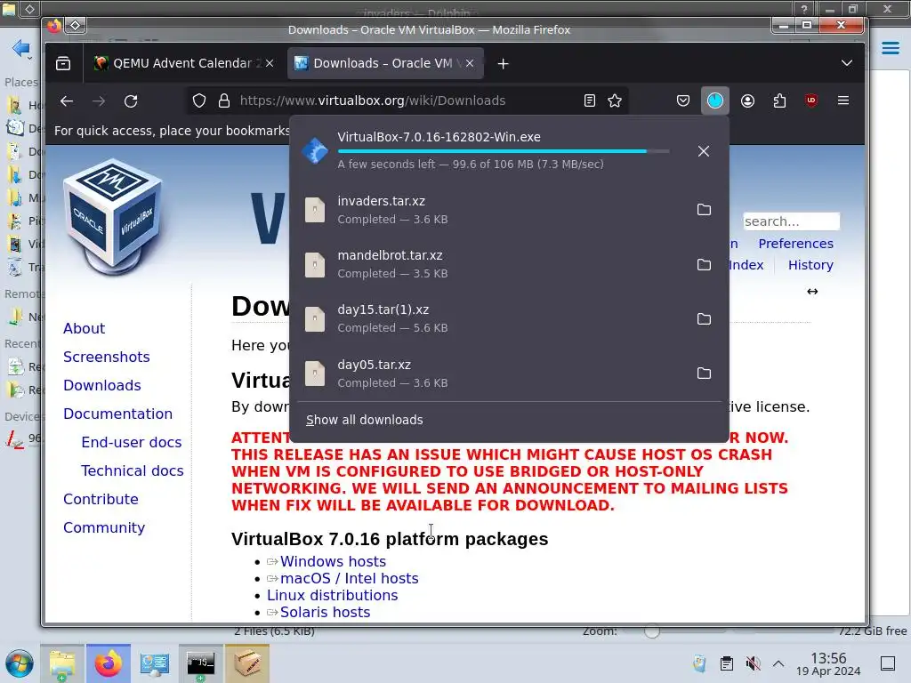The width and height of the screenshot is (911, 683).
Task: Show day05.tar.xz in its folder
Action: [x=704, y=374]
